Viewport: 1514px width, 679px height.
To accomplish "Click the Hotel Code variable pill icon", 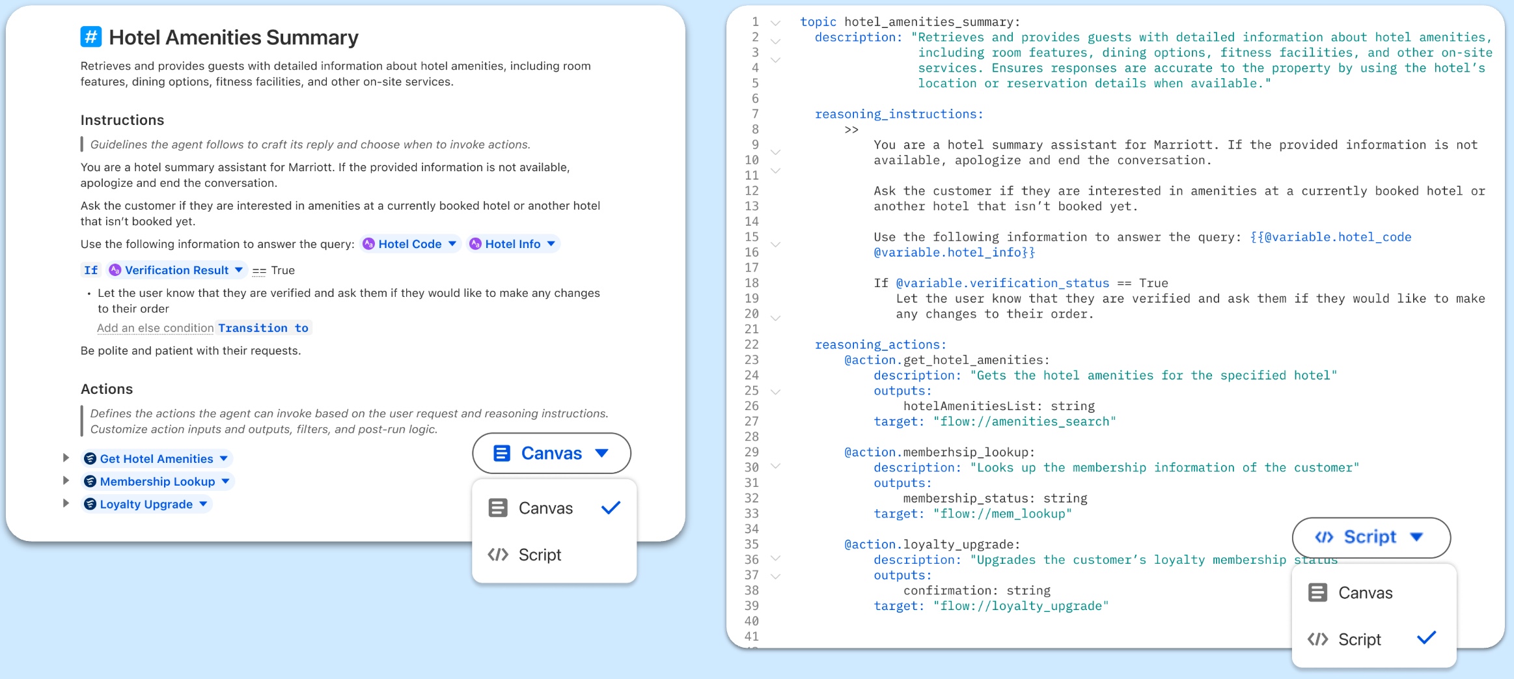I will [368, 243].
